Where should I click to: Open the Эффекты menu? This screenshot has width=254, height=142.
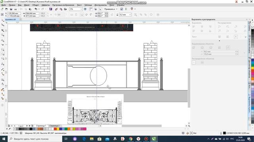click(46, 5)
